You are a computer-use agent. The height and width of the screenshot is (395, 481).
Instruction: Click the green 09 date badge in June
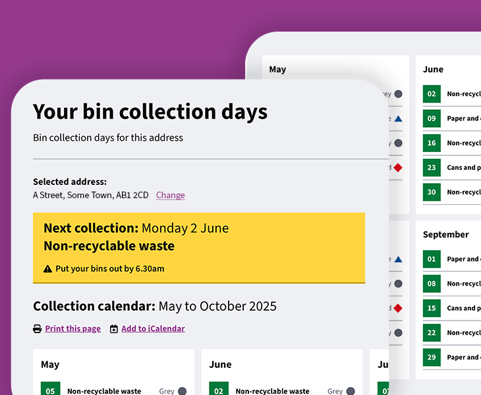point(432,118)
